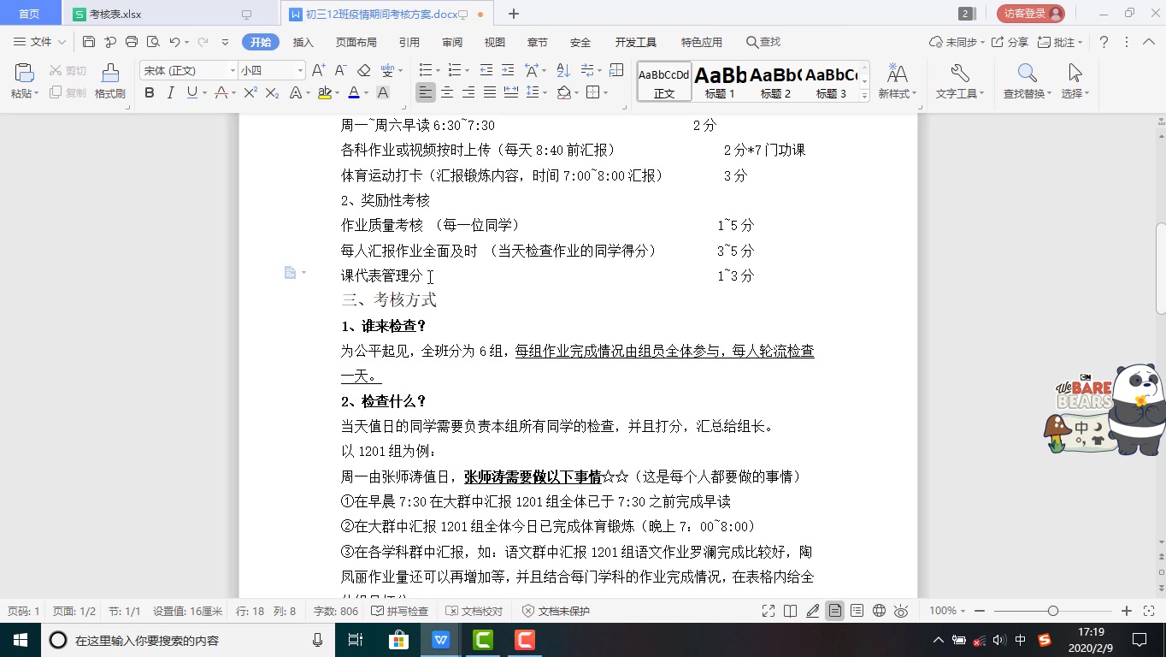1166x657 pixels.
Task: Apply the blue font color swatch
Action: pyautogui.click(x=353, y=92)
